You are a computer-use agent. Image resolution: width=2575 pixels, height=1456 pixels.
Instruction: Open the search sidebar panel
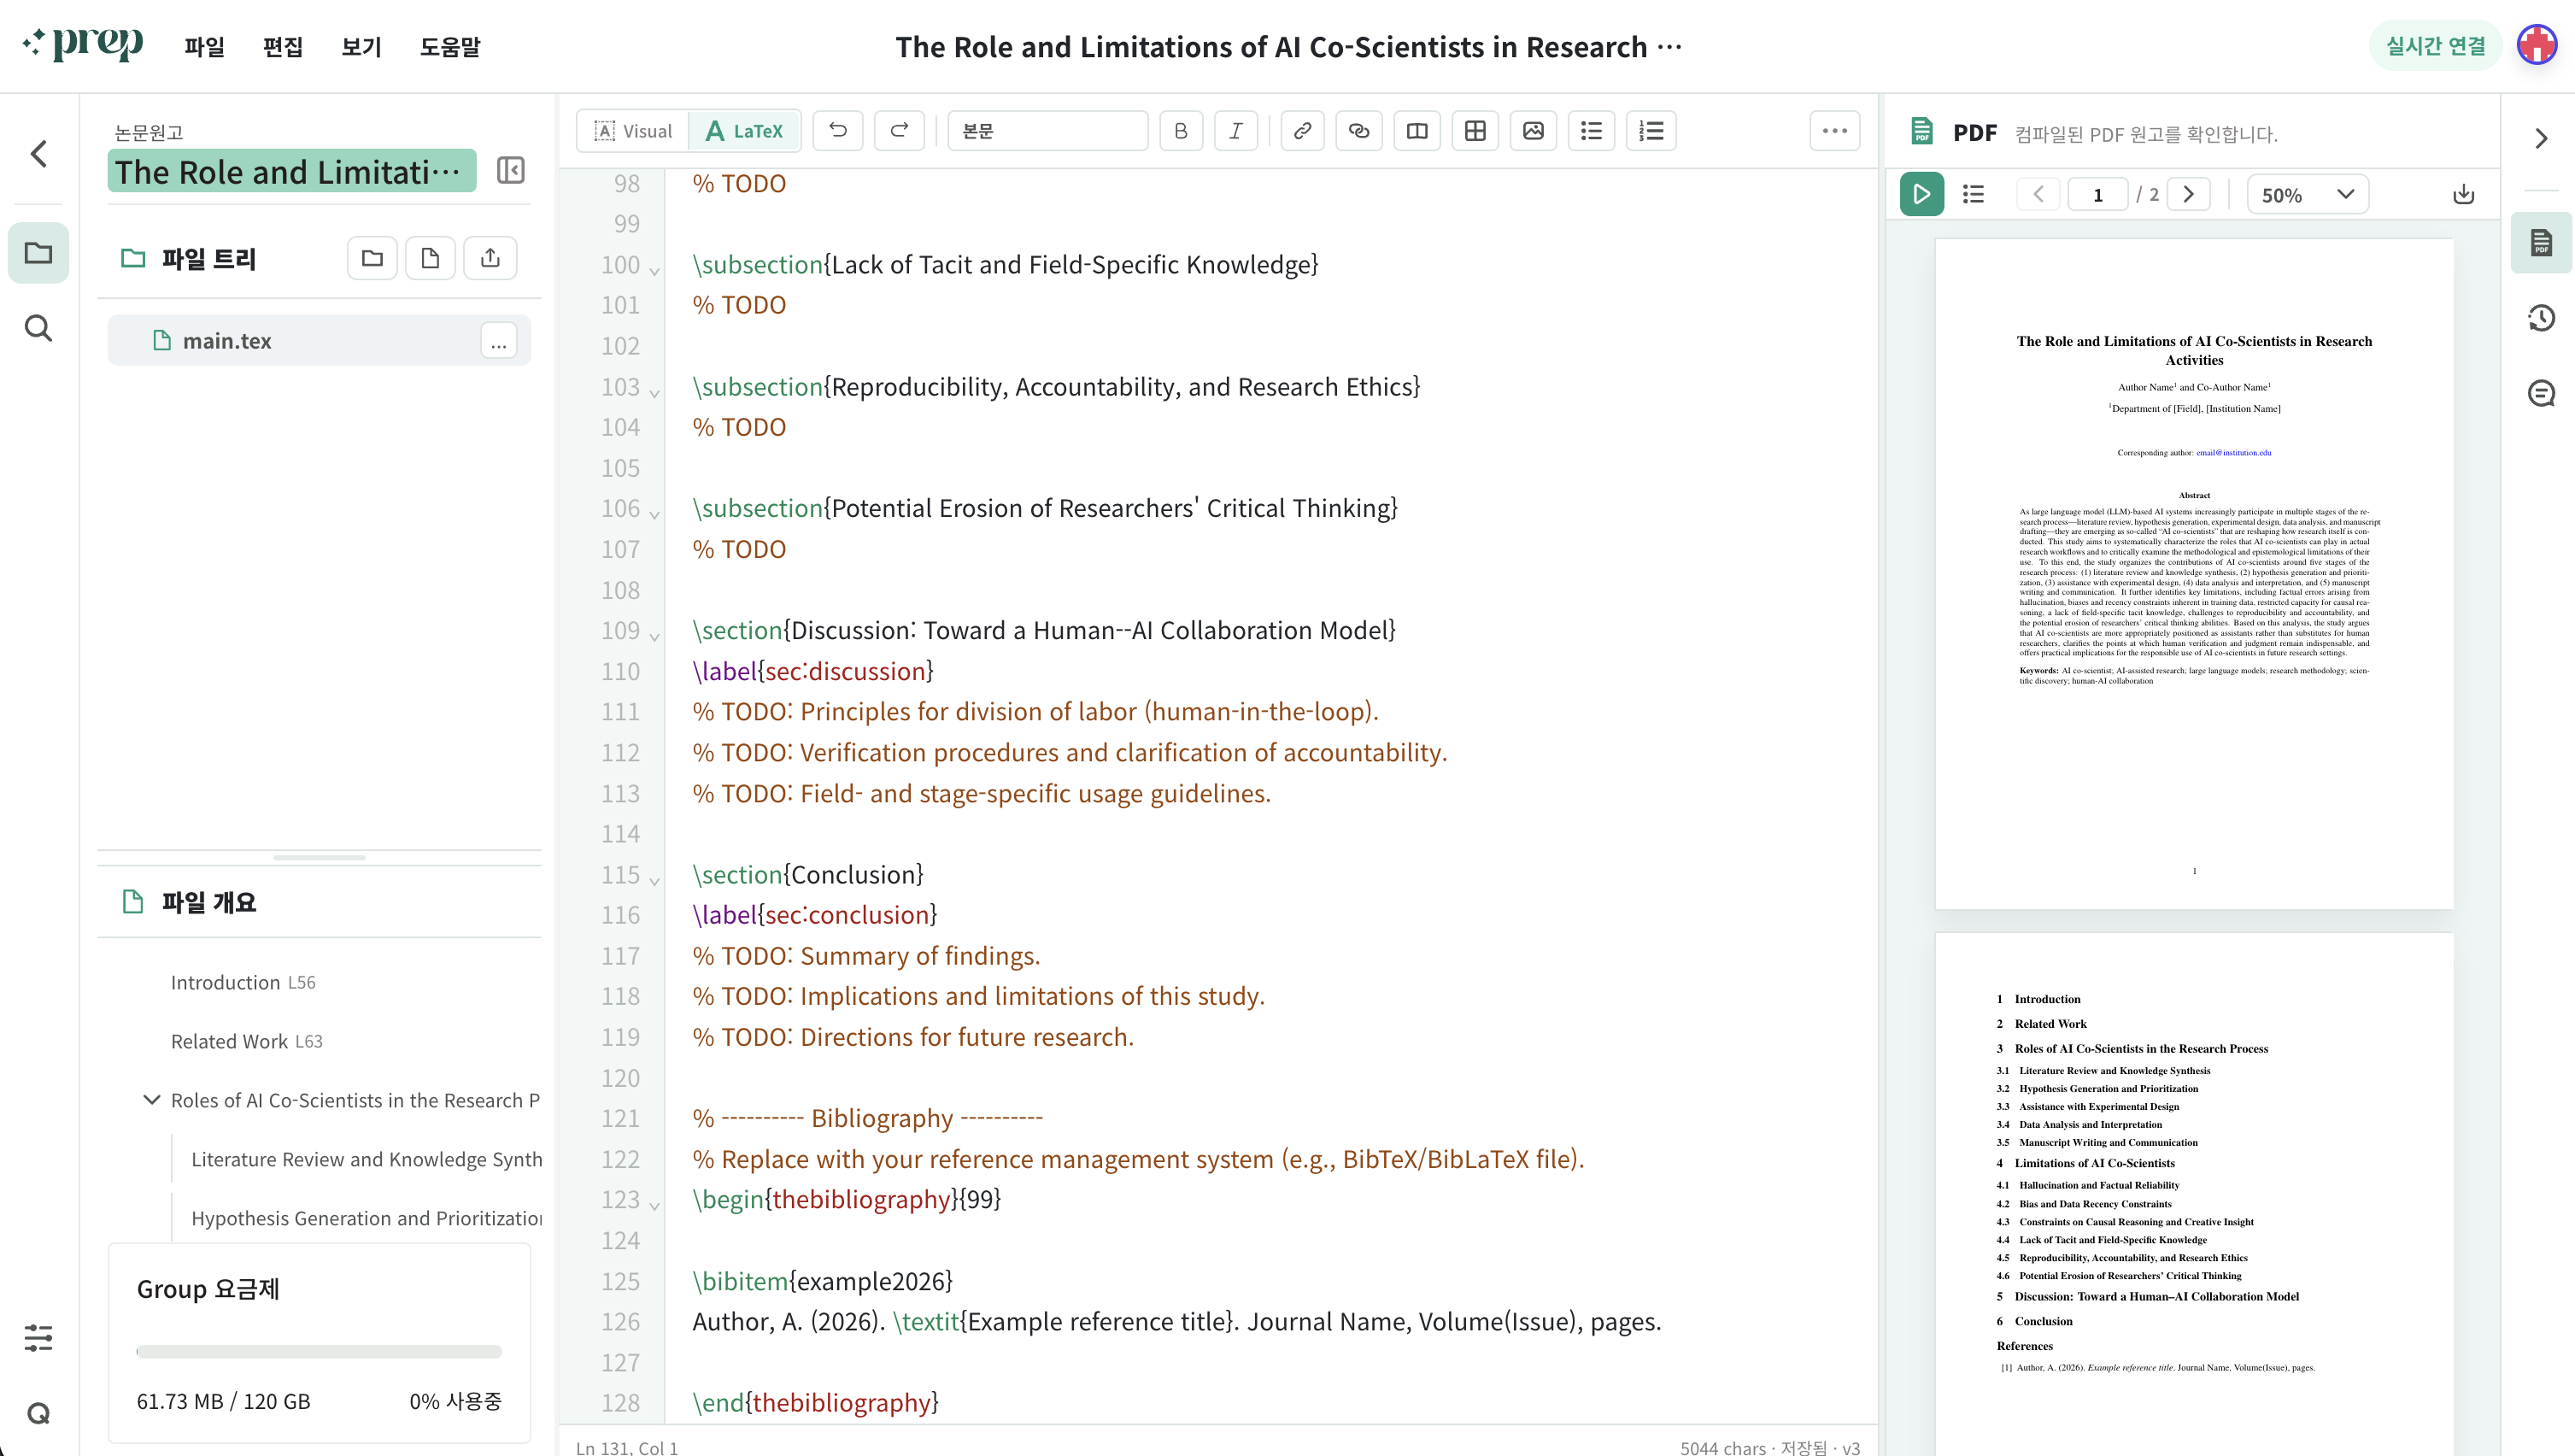click(x=38, y=327)
